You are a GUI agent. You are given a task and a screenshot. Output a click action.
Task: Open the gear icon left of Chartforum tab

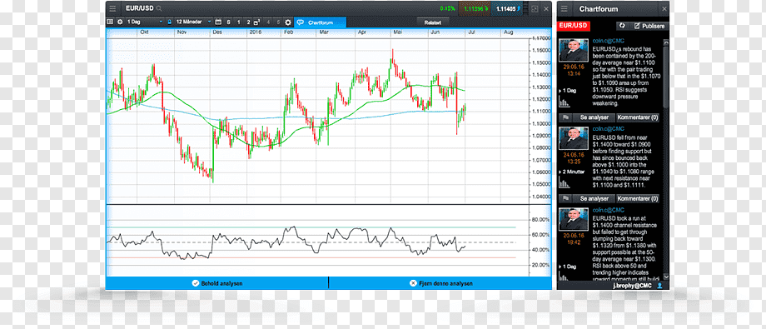pos(288,22)
